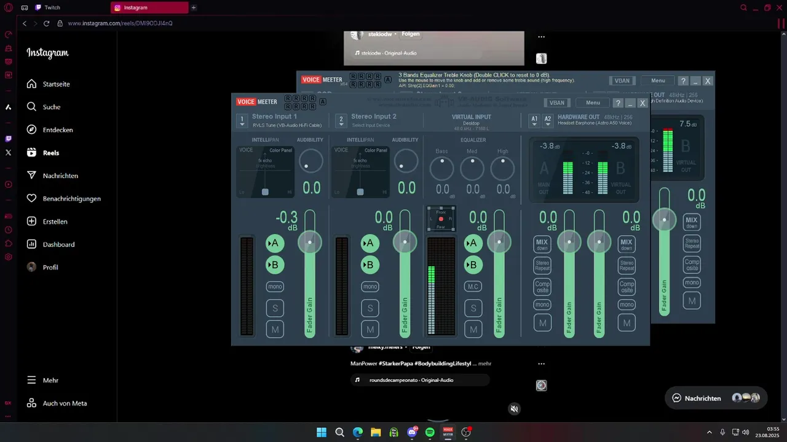This screenshot has width=787, height=442.
Task: Toggle A bus on Stereo Input 1
Action: tap(275, 243)
